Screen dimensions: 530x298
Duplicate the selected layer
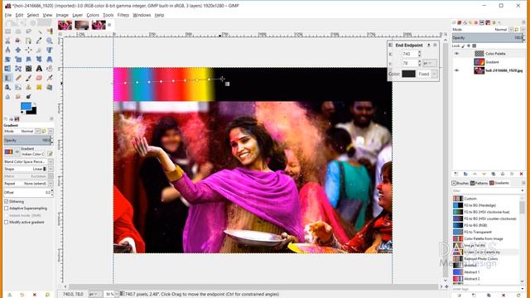coord(494,174)
